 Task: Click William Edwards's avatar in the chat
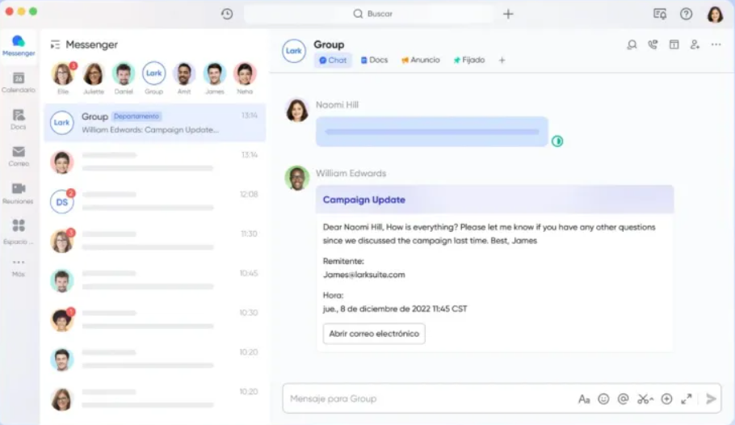pyautogui.click(x=297, y=179)
